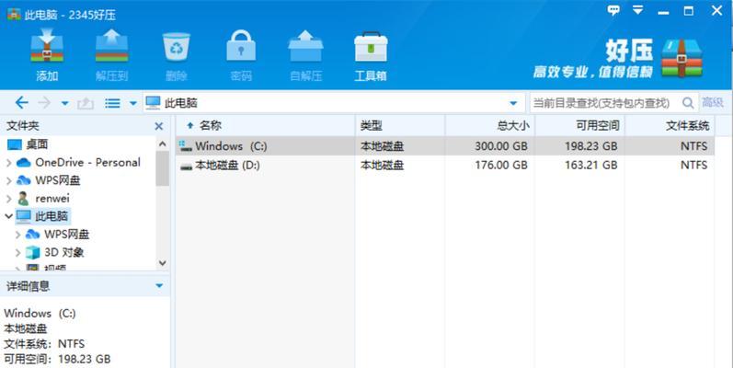This screenshot has width=733, height=368.
Task: Expand the OneDrive - Personal tree node
Action: [8, 163]
